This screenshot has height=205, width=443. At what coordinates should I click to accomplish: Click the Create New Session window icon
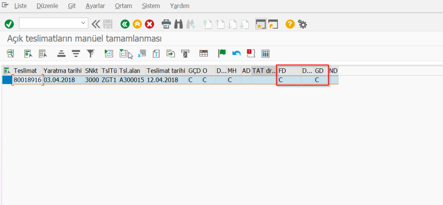[261, 24]
